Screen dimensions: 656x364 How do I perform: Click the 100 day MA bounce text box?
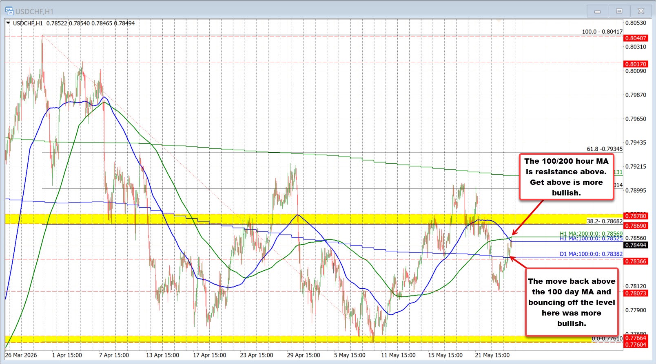coord(572,302)
